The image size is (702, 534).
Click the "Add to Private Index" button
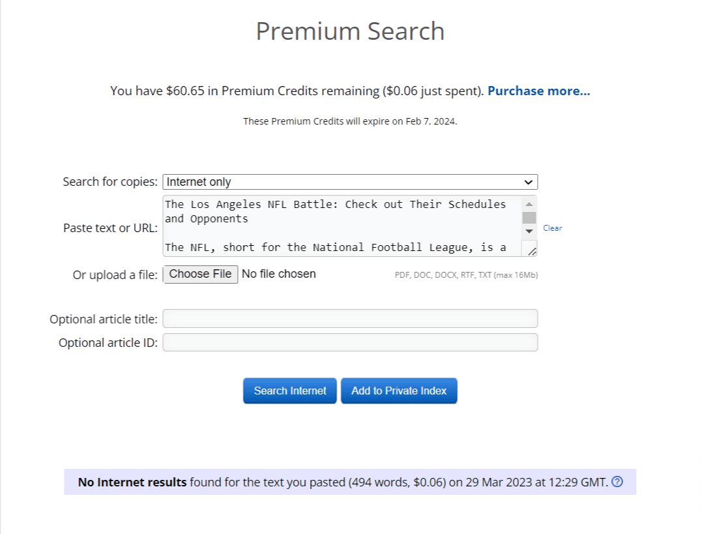point(399,391)
